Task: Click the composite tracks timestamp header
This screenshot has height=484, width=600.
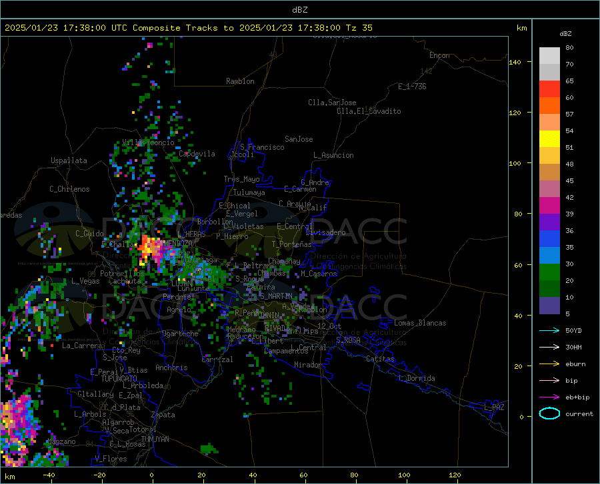Action: [188, 28]
